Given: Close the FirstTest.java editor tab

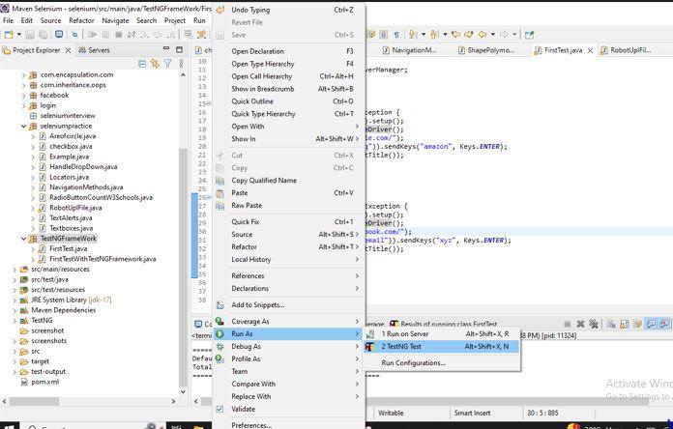Looking at the screenshot, I should coord(590,50).
